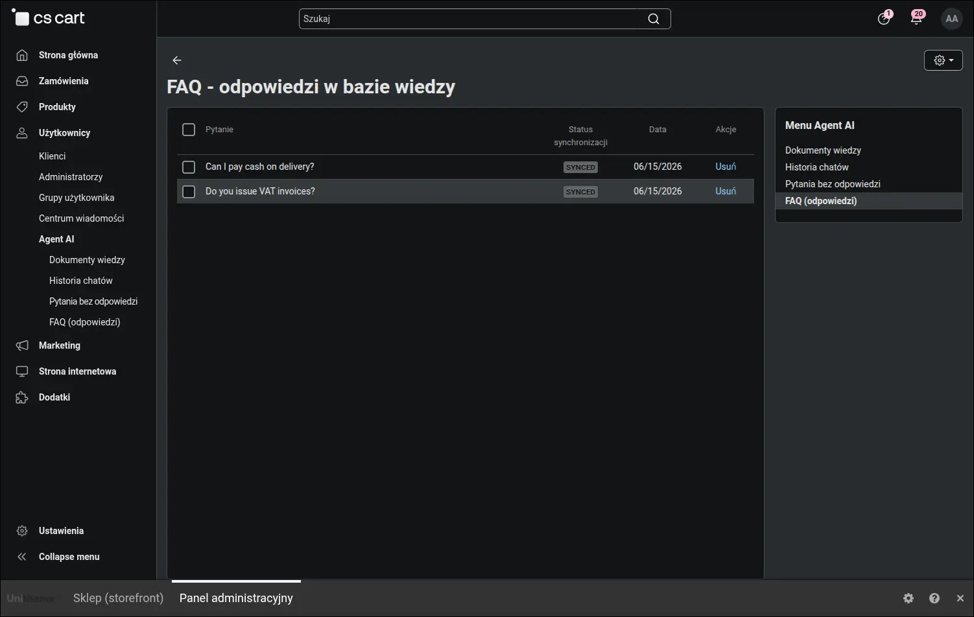Open Grupy użytkownika submenu item
This screenshot has width=974, height=617.
click(x=77, y=198)
